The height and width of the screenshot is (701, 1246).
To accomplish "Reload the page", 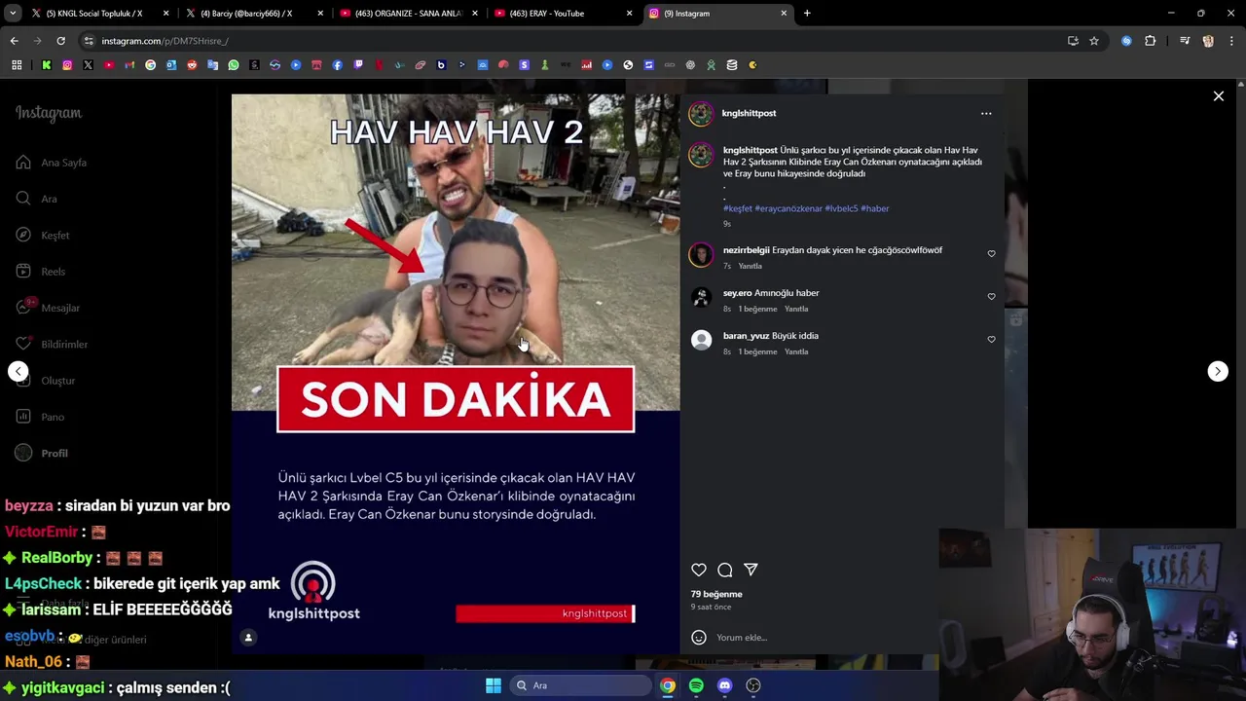I will [x=60, y=41].
